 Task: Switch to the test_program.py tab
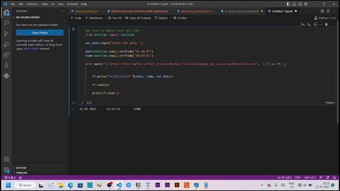(x=86, y=11)
